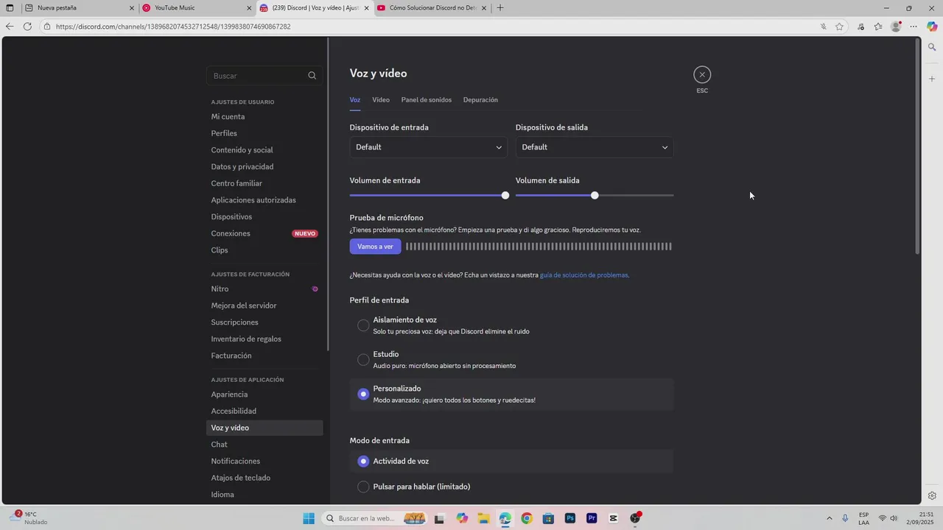Viewport: 943px width, 530px height.
Task: Click the Edge sidebar plus icon
Action: (x=932, y=79)
